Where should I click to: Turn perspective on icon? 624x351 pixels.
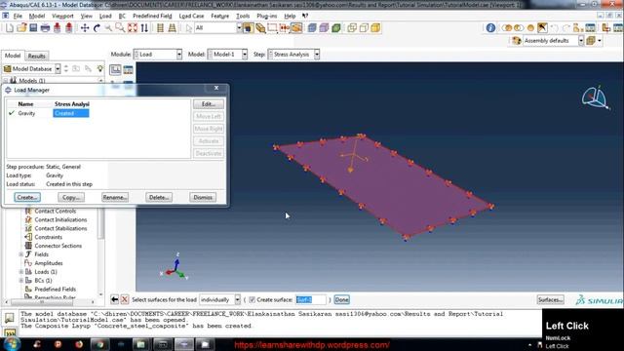click(172, 28)
